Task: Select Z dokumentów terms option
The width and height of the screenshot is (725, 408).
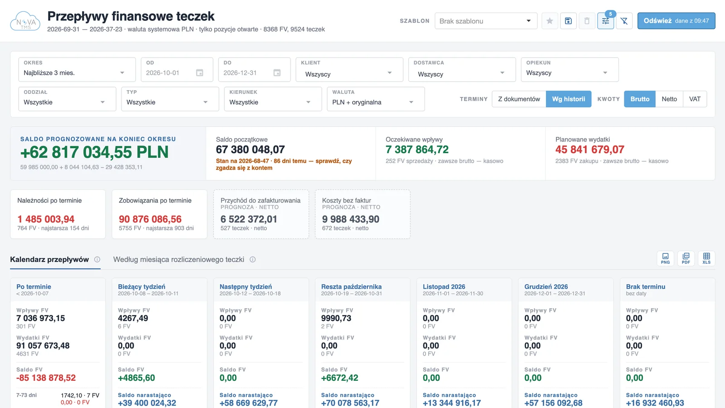Action: coord(519,99)
